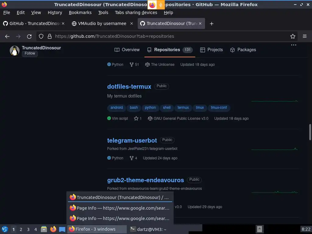This screenshot has height=234, width=312.
Task: Click the blue desktop icon in taskbar
Action: pos(62,229)
